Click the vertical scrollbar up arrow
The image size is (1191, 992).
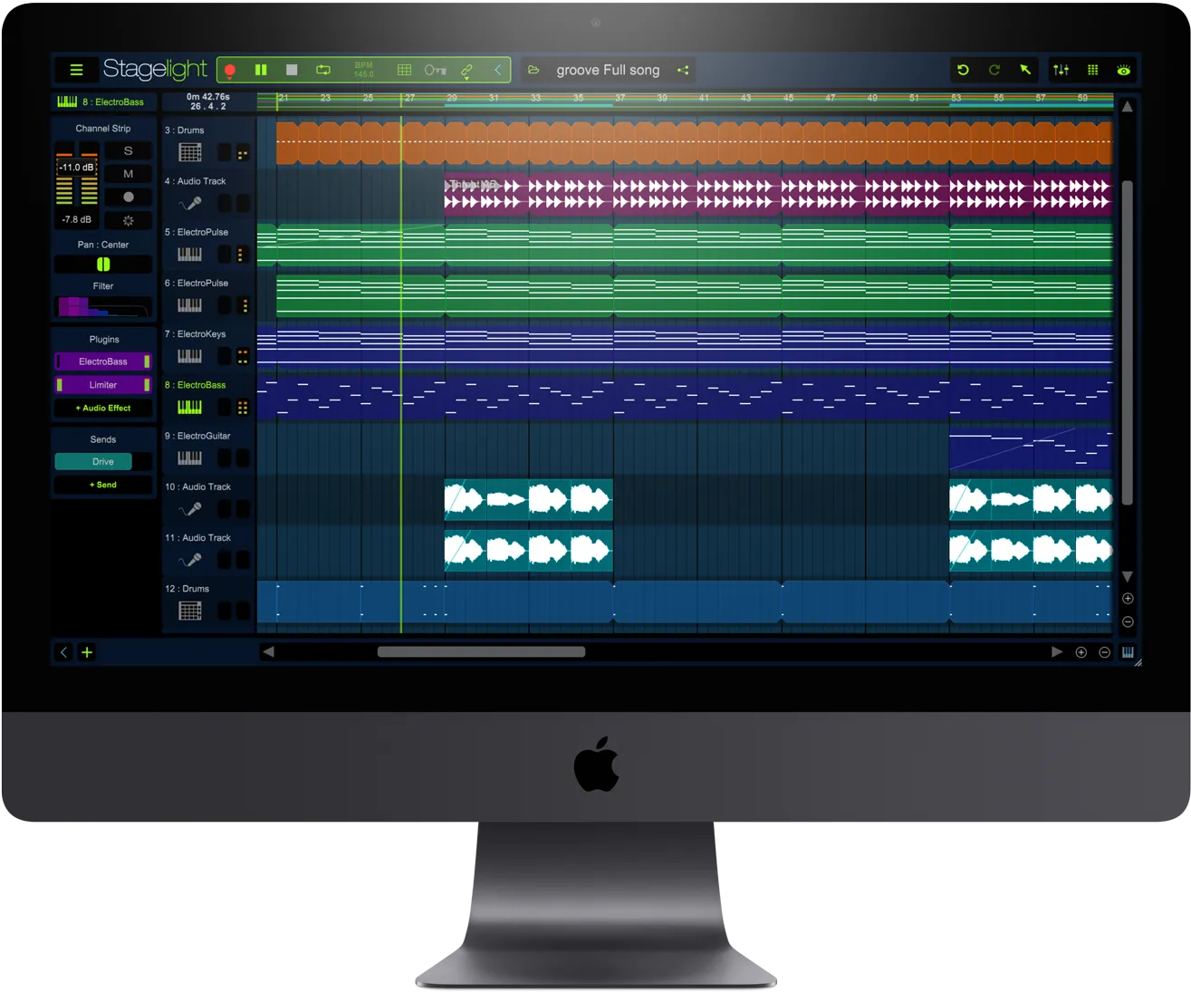click(1128, 107)
